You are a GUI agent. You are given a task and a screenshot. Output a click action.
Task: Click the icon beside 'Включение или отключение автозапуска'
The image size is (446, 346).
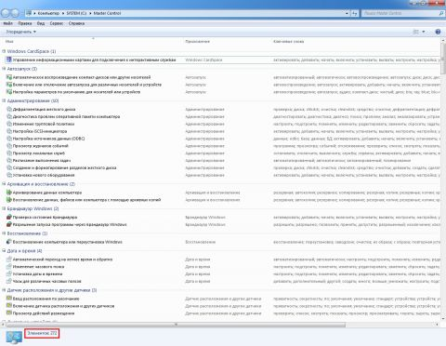[x=9, y=85]
